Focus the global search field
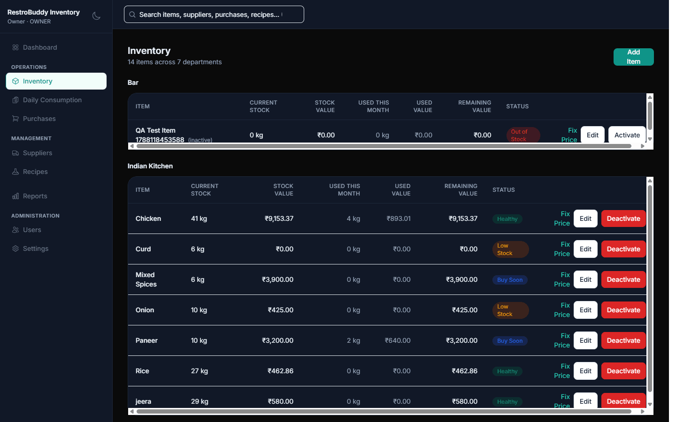 pyautogui.click(x=214, y=15)
